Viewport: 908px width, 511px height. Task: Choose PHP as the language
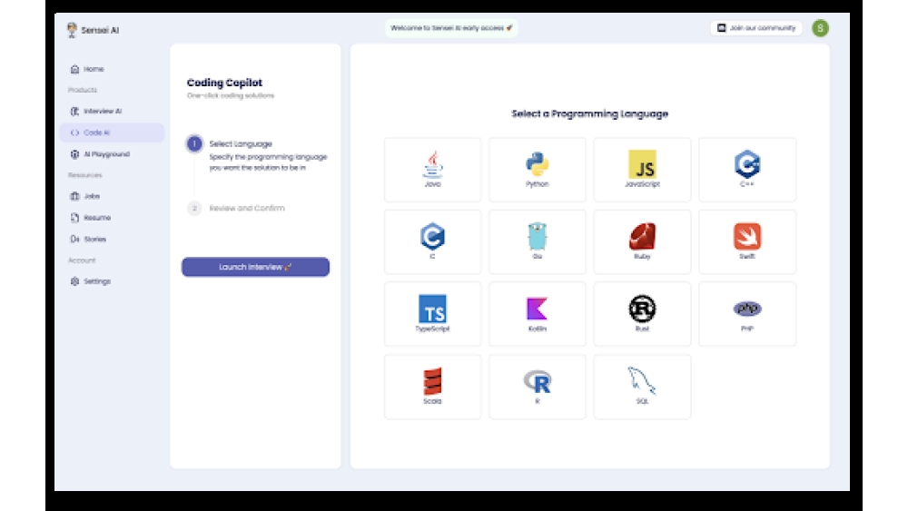pos(747,314)
